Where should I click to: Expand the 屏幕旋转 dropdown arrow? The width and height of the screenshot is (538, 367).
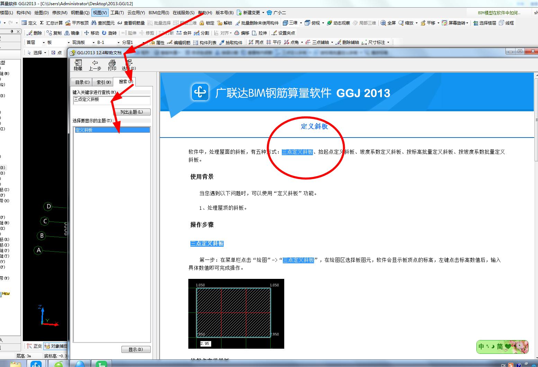coord(467,23)
